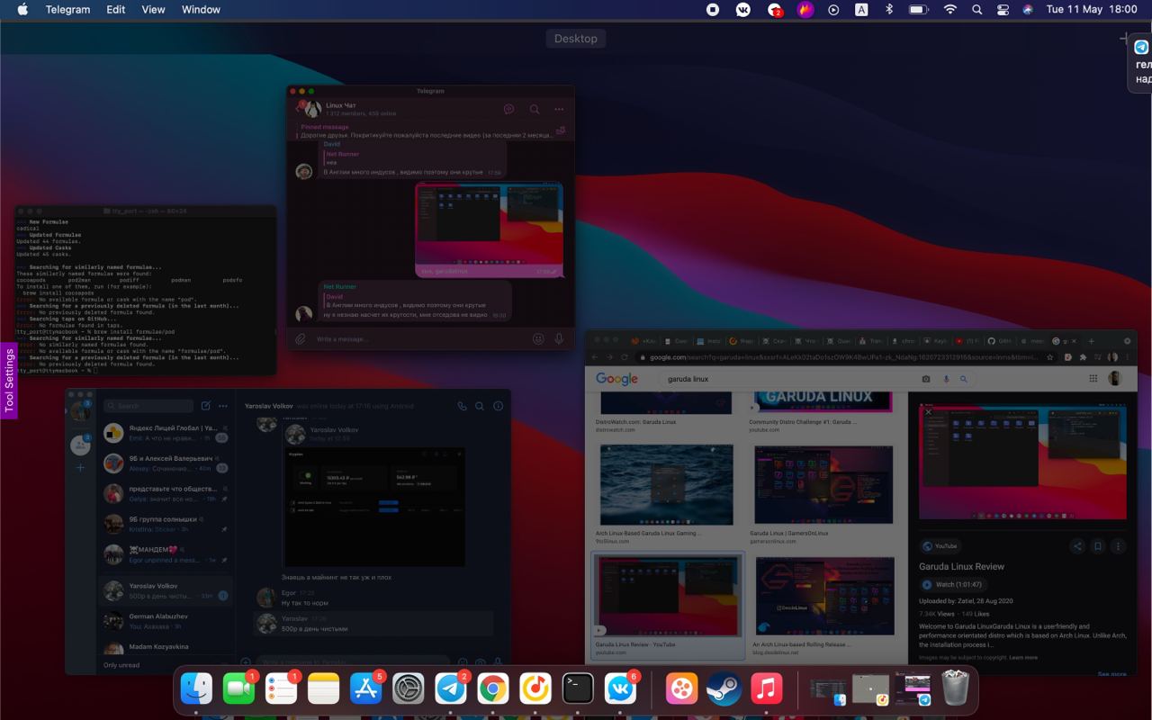Open the Apple menu
This screenshot has height=720, width=1152.
click(x=22, y=10)
